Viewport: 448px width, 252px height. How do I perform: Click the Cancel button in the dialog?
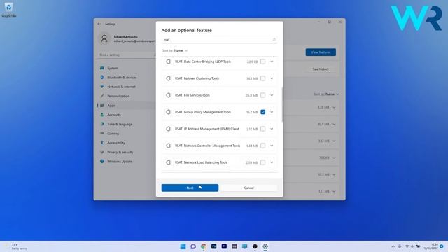click(x=249, y=188)
